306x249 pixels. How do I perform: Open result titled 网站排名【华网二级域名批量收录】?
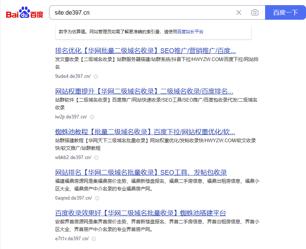[141, 172]
